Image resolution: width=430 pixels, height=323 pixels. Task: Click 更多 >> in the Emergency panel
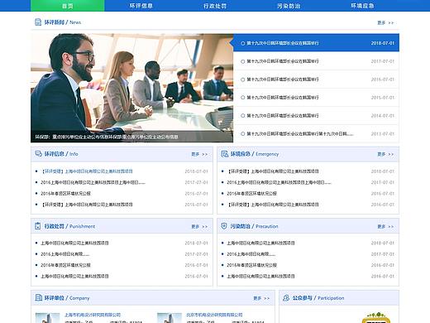pos(385,154)
